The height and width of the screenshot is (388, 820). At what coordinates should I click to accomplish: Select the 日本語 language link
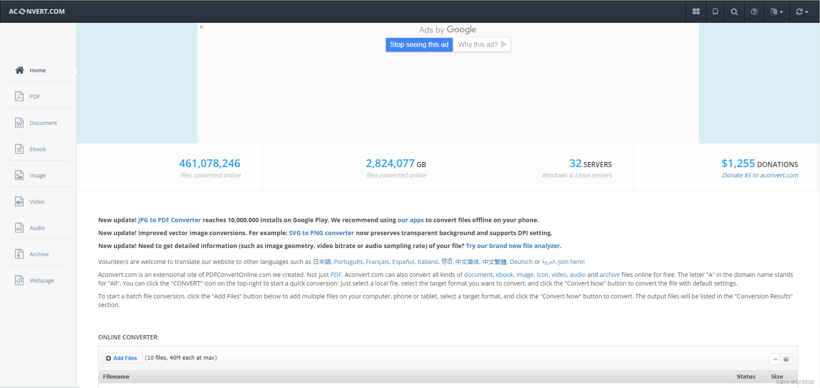(x=322, y=262)
